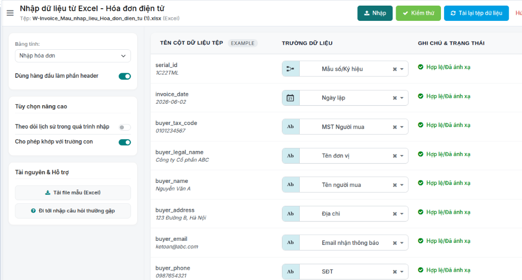
Task: Clear the Mẫu số/Ký hiệu field mapping
Action: pyautogui.click(x=395, y=69)
